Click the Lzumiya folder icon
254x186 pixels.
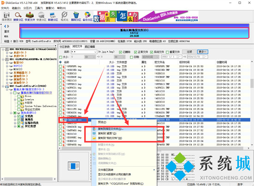(x=22, y=99)
